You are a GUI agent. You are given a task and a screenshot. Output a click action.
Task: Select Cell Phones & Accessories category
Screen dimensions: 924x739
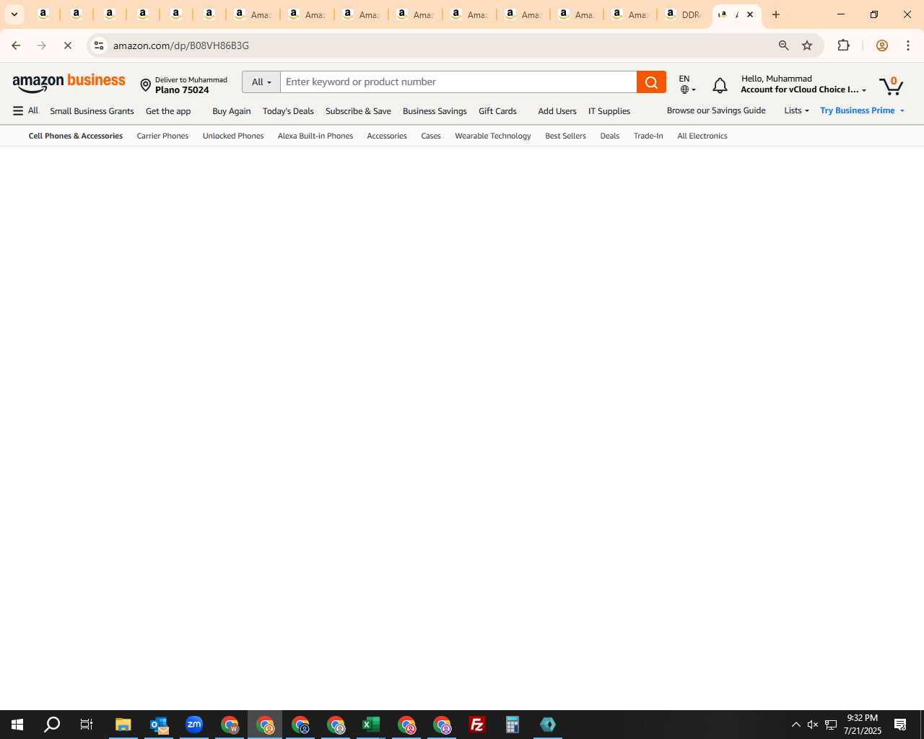(x=76, y=136)
